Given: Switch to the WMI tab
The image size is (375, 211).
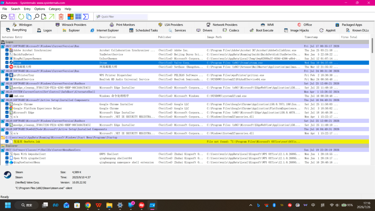Looking at the screenshot, I should tap(267, 25).
